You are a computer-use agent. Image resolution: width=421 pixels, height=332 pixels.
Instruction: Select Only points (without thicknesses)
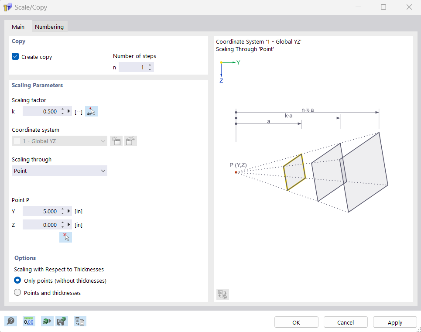tap(17, 281)
